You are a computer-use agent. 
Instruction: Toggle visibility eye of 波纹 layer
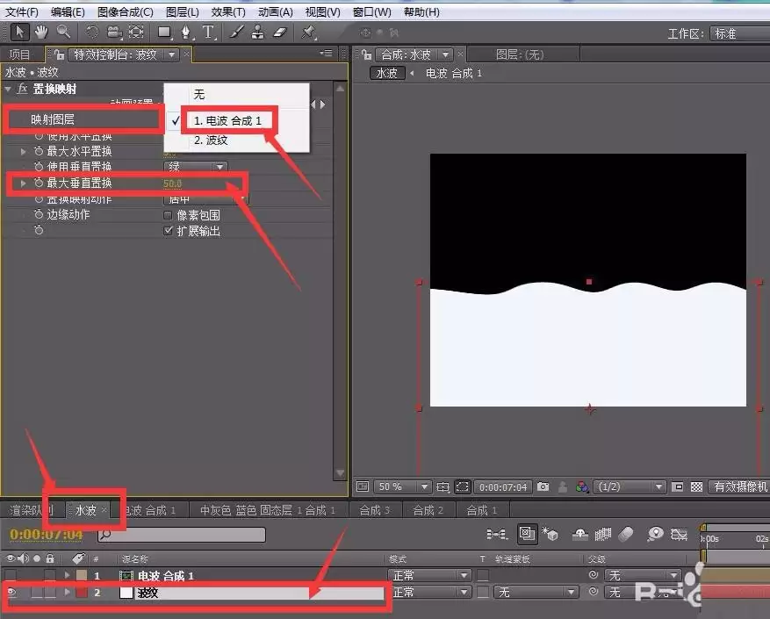point(11,593)
